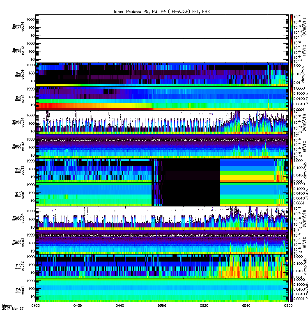Image resolution: width=308 pixels, height=329 pixels.
Task: Click the 'tha fff 32 scm3' panel label
Action: [x=18, y=51]
